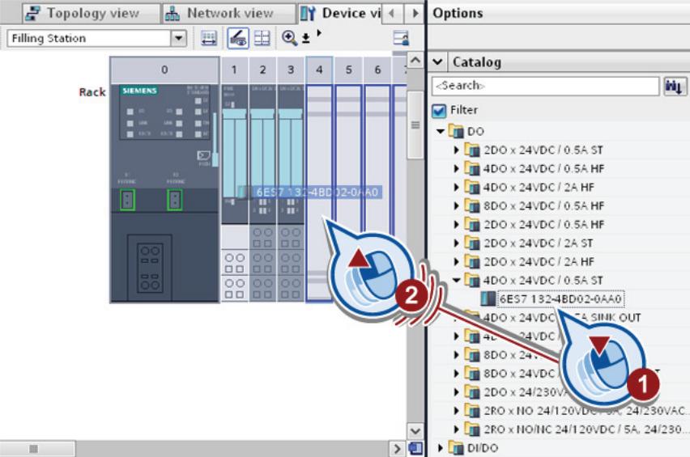690x457 pixels.
Task: Click the DO folder icon
Action: pyautogui.click(x=456, y=131)
